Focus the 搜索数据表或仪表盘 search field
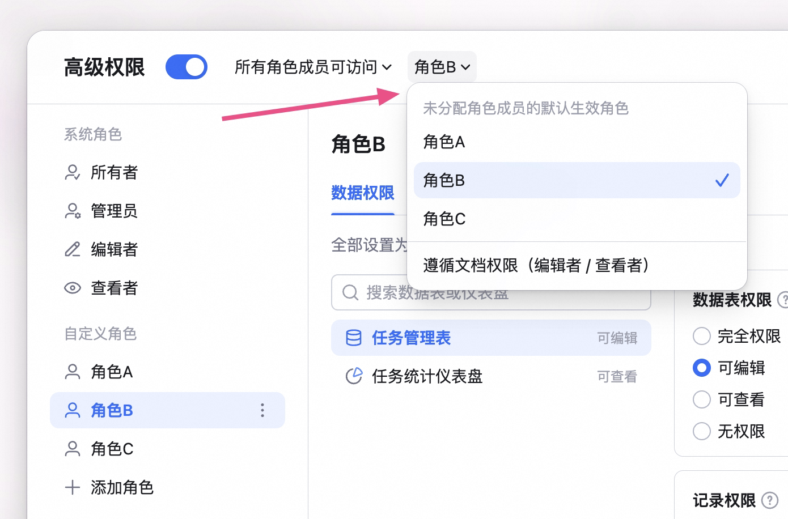Viewport: 788px width, 519px height. 491,292
